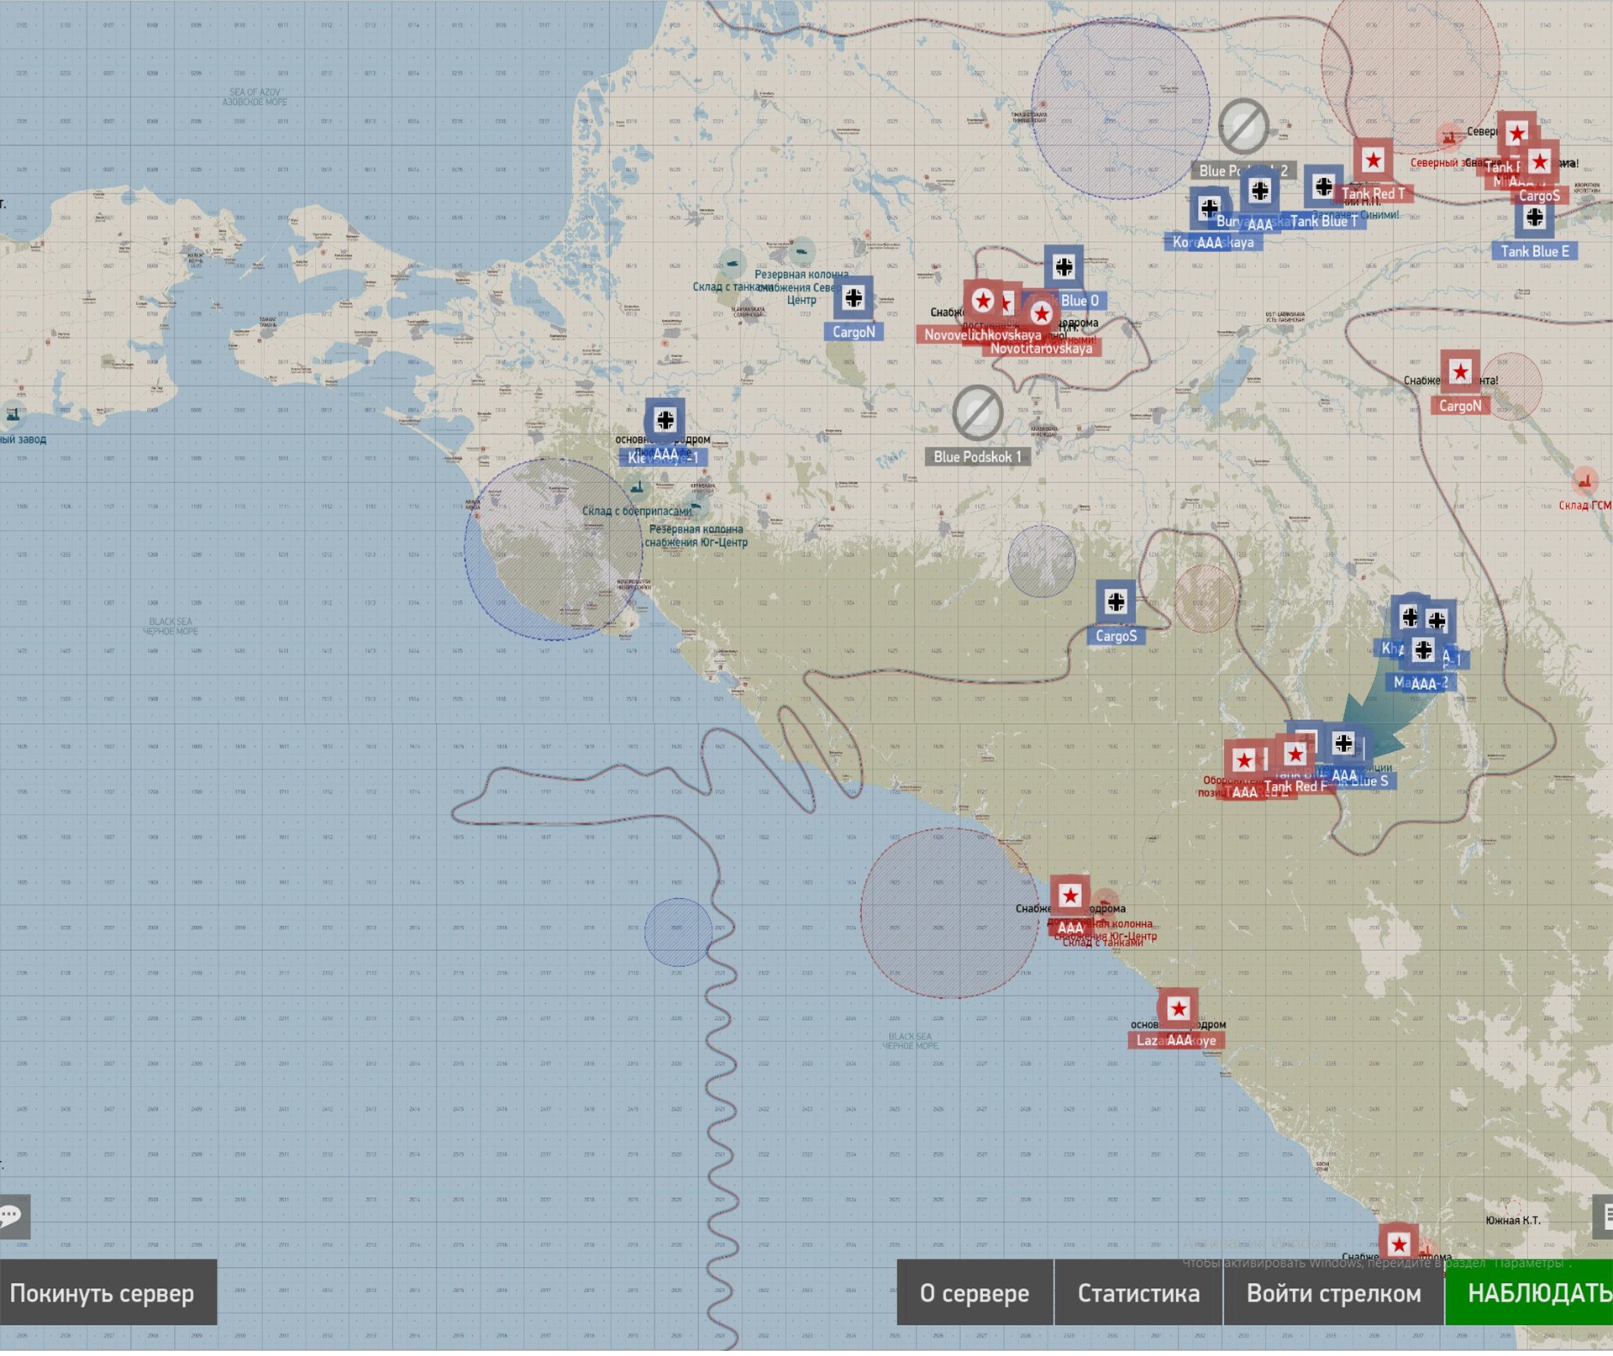The width and height of the screenshot is (1613, 1356).
Task: Select the CargoS blue airfield marker
Action: (x=1116, y=602)
